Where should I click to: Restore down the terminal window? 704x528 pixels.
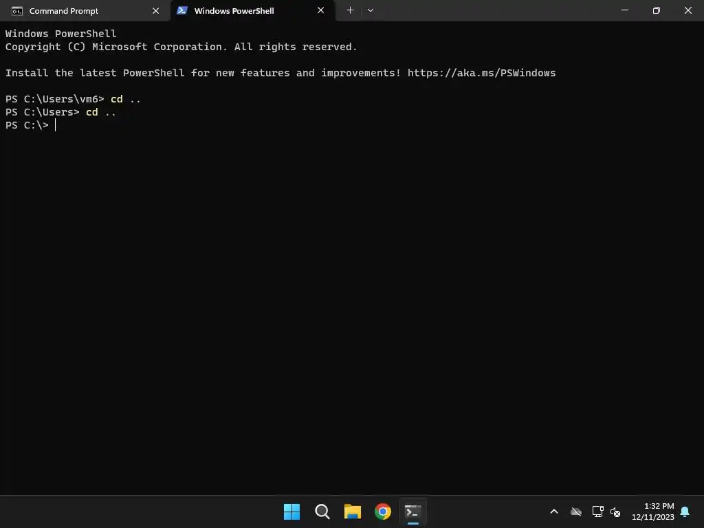(x=657, y=10)
